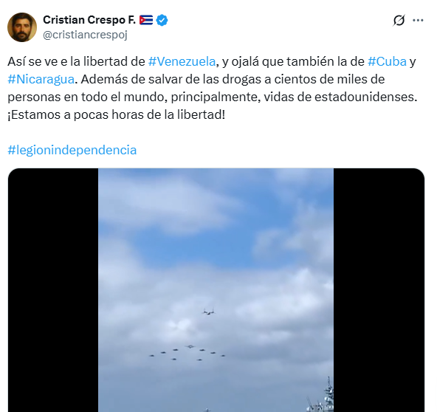Play the embedded sky video
This screenshot has height=412, width=437.
pyautogui.click(x=216, y=290)
